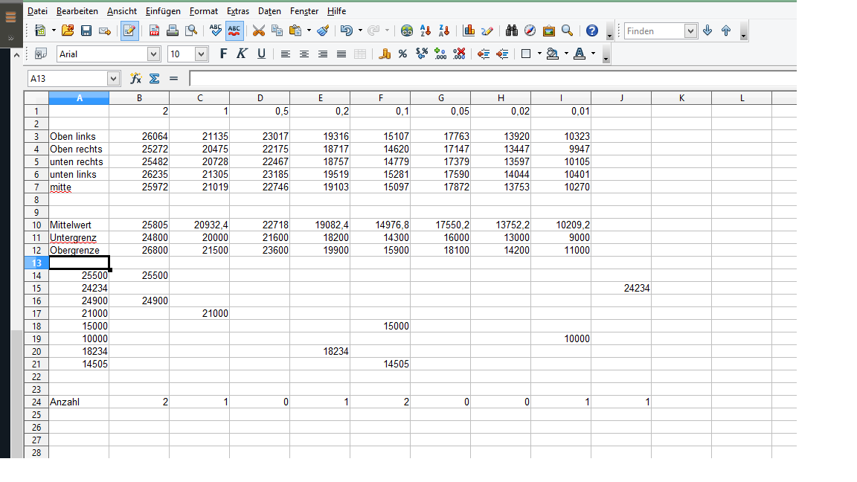Copy selection to clipboard

[x=277, y=30]
